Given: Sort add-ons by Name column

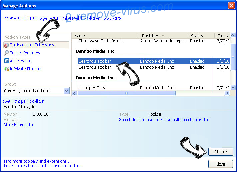Looking at the screenshot, I should 80,36.
